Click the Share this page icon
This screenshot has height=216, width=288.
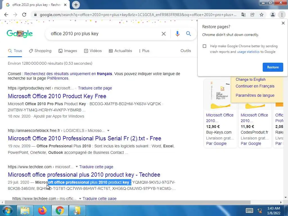253,15
